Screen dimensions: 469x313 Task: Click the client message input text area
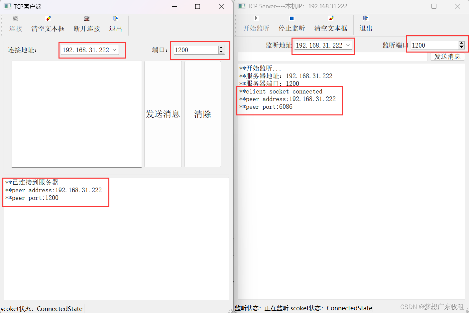[76, 114]
